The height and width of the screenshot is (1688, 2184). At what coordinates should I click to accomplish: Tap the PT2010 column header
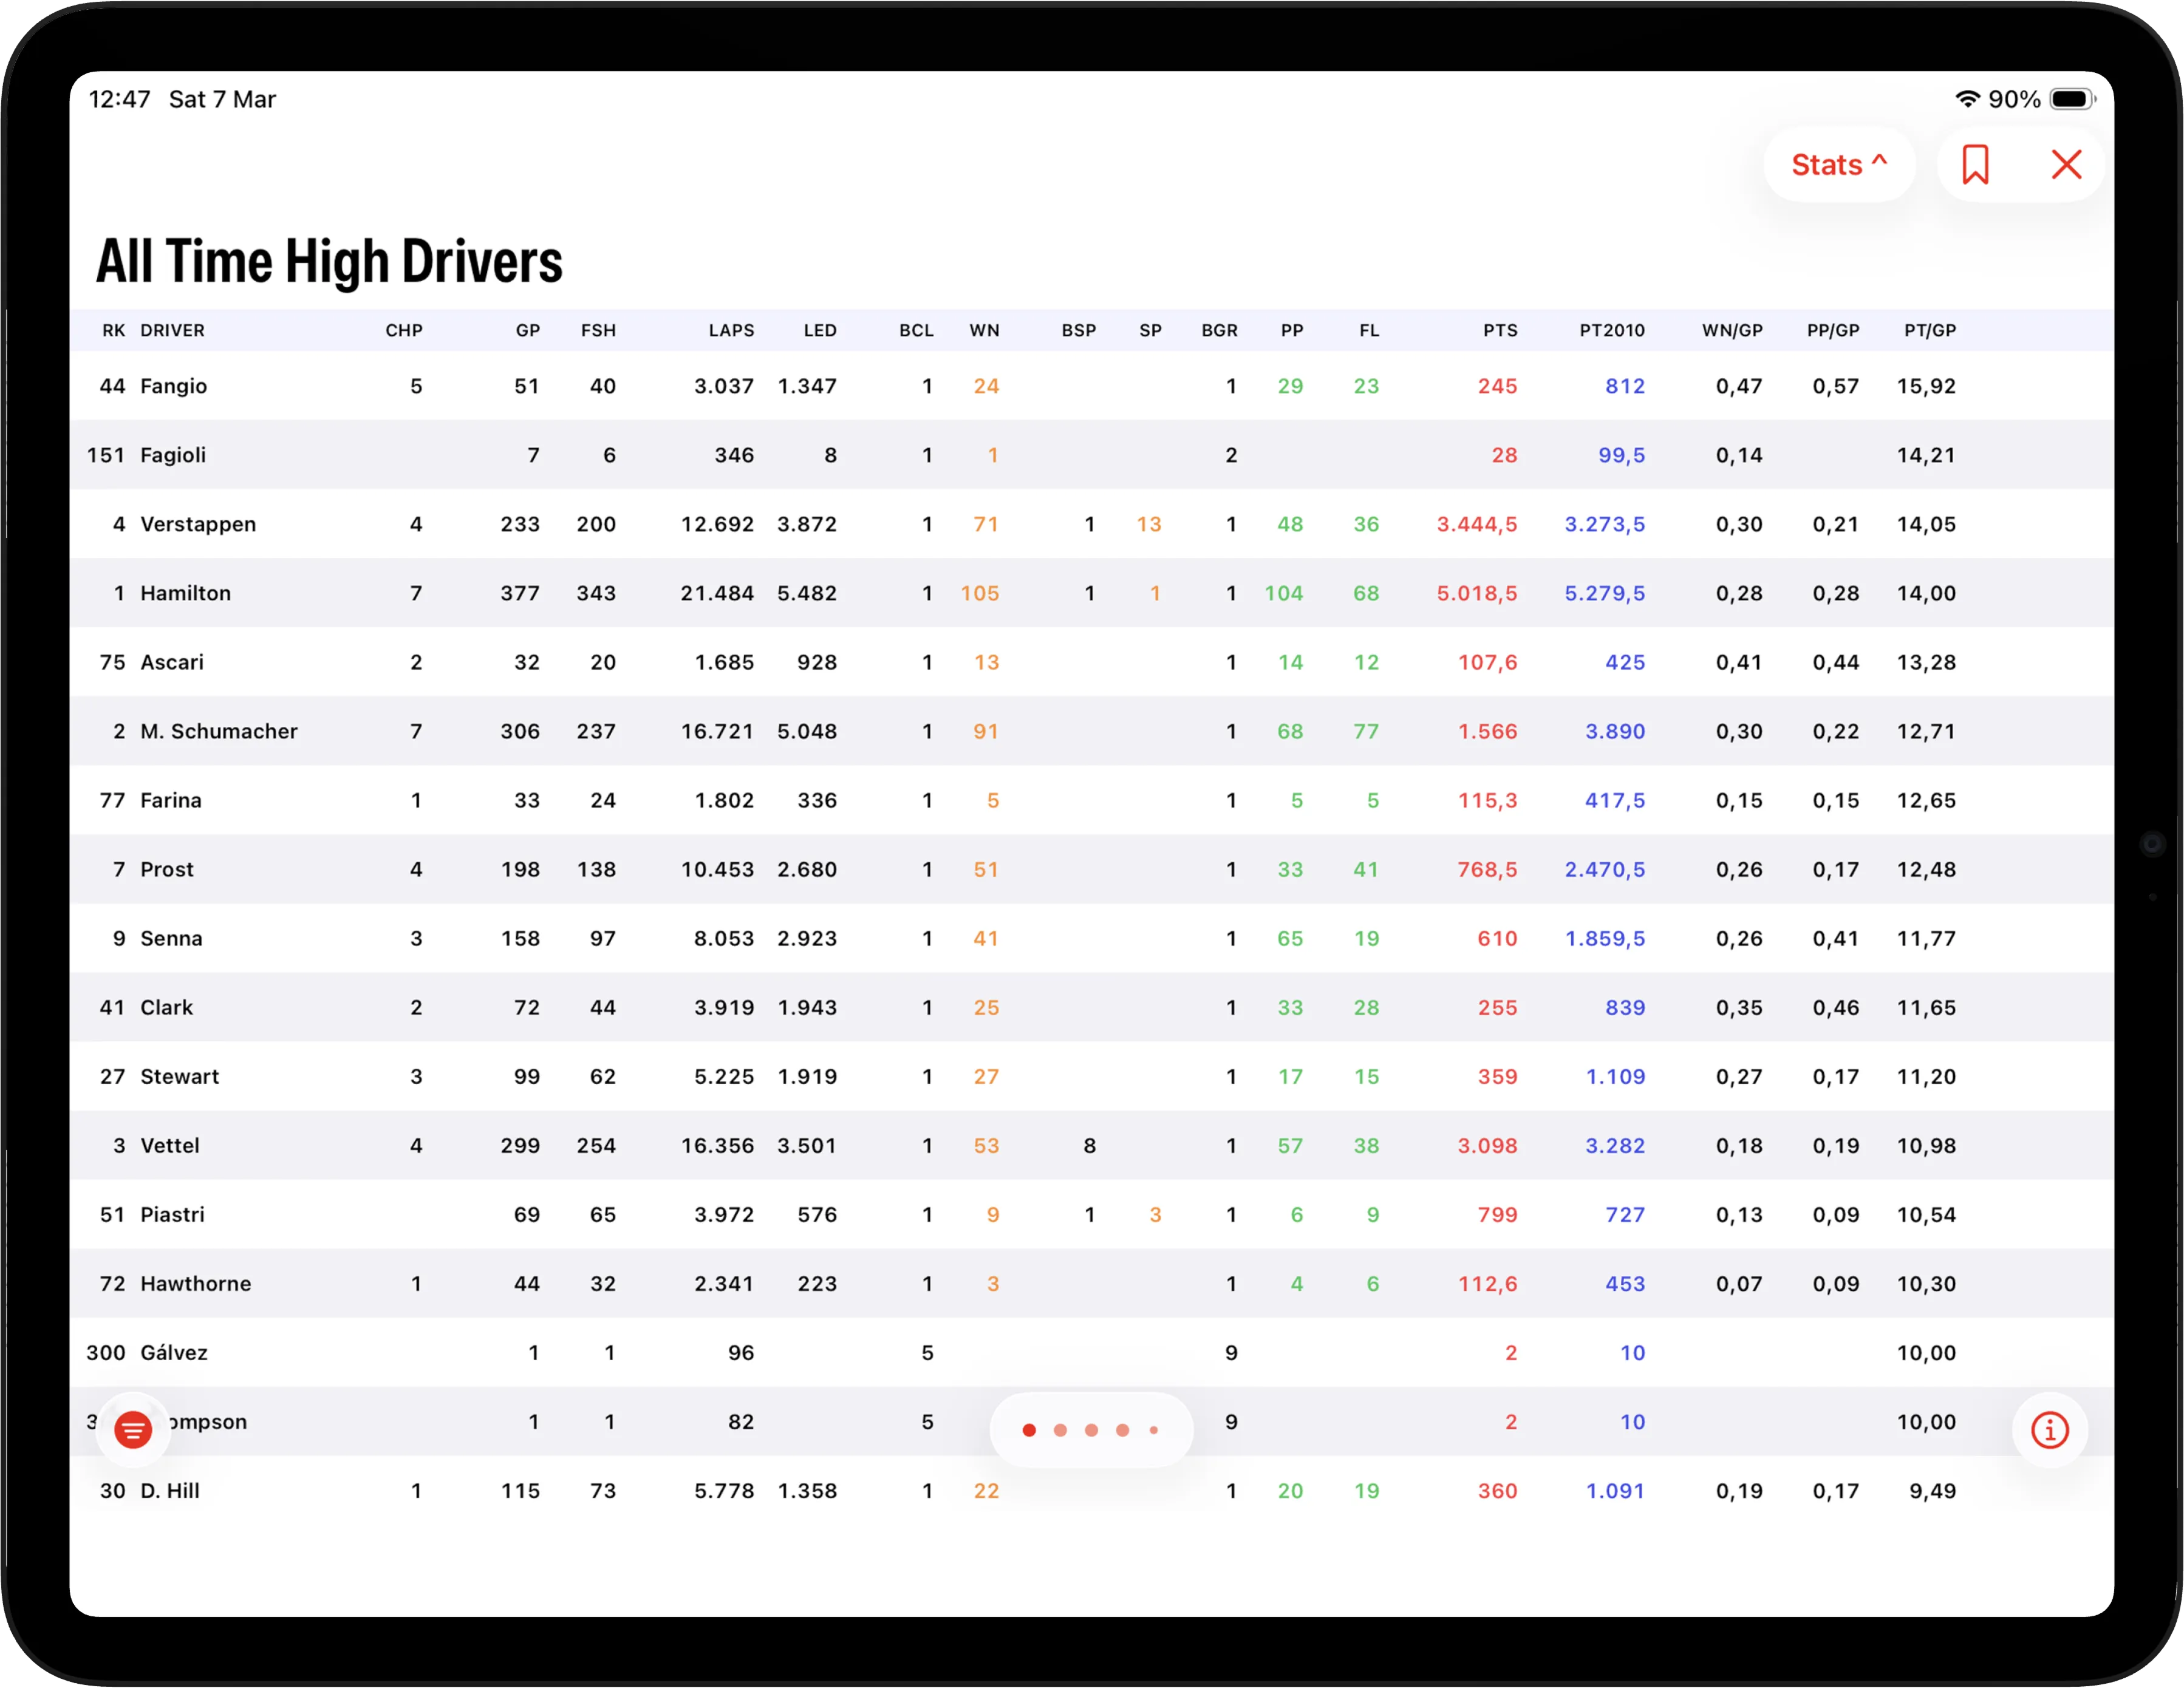tap(1611, 331)
